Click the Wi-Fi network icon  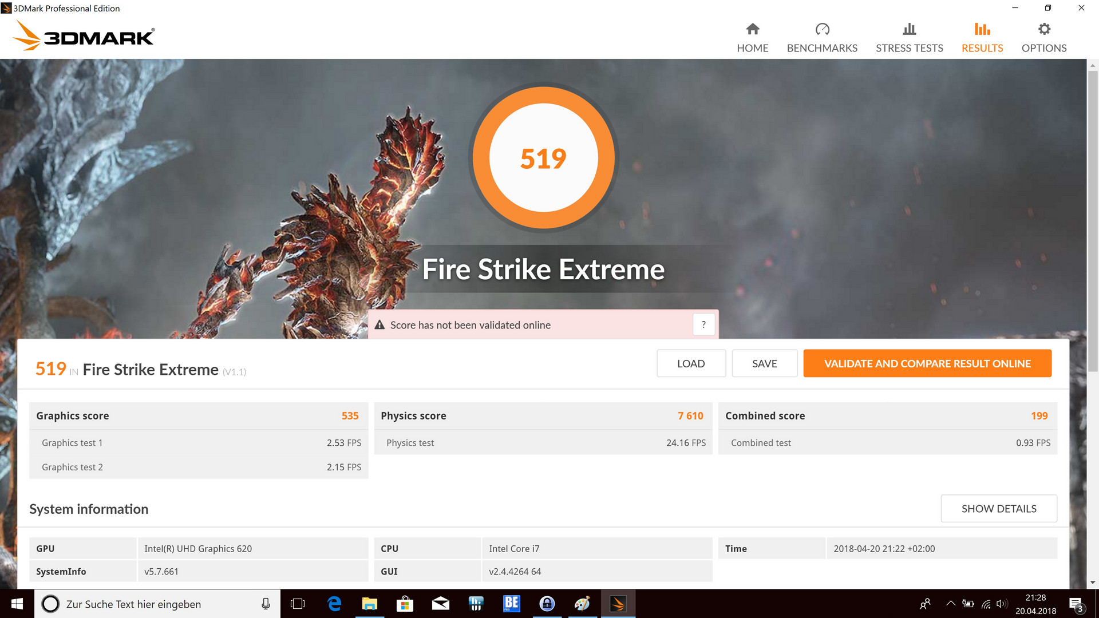pos(986,604)
